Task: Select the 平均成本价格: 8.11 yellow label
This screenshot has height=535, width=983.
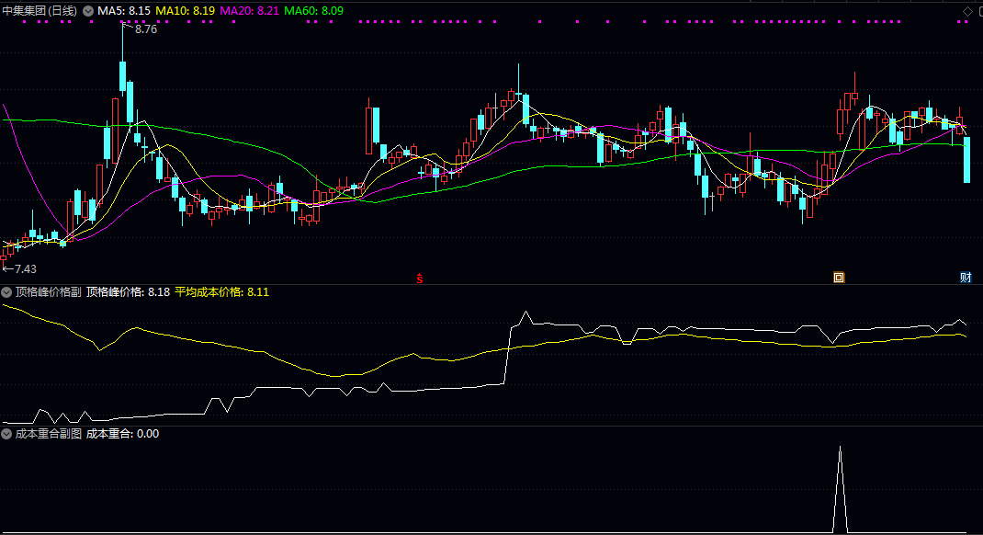Action: pyautogui.click(x=221, y=292)
